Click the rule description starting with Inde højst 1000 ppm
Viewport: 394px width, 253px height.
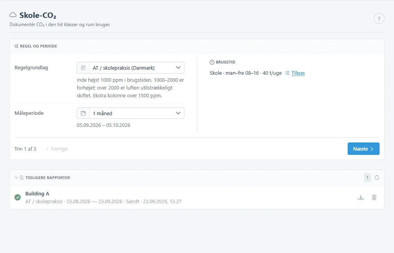click(x=131, y=88)
